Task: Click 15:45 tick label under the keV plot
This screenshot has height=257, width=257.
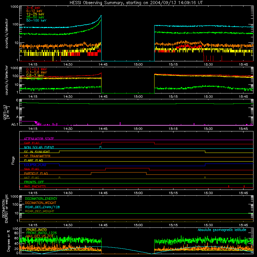Action: [x=244, y=65]
